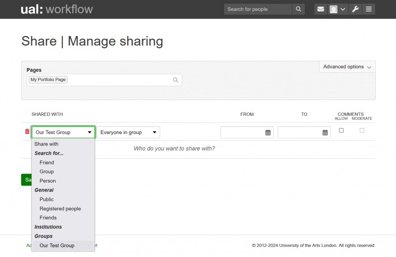Open the messages envelope icon

click(321, 9)
